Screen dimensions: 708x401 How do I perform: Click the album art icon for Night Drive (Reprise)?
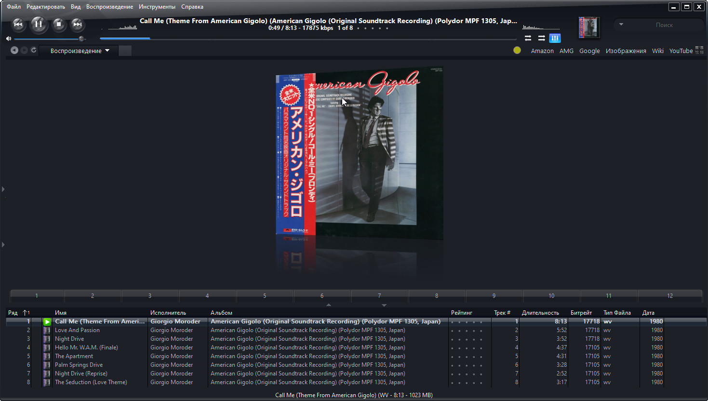coord(47,374)
